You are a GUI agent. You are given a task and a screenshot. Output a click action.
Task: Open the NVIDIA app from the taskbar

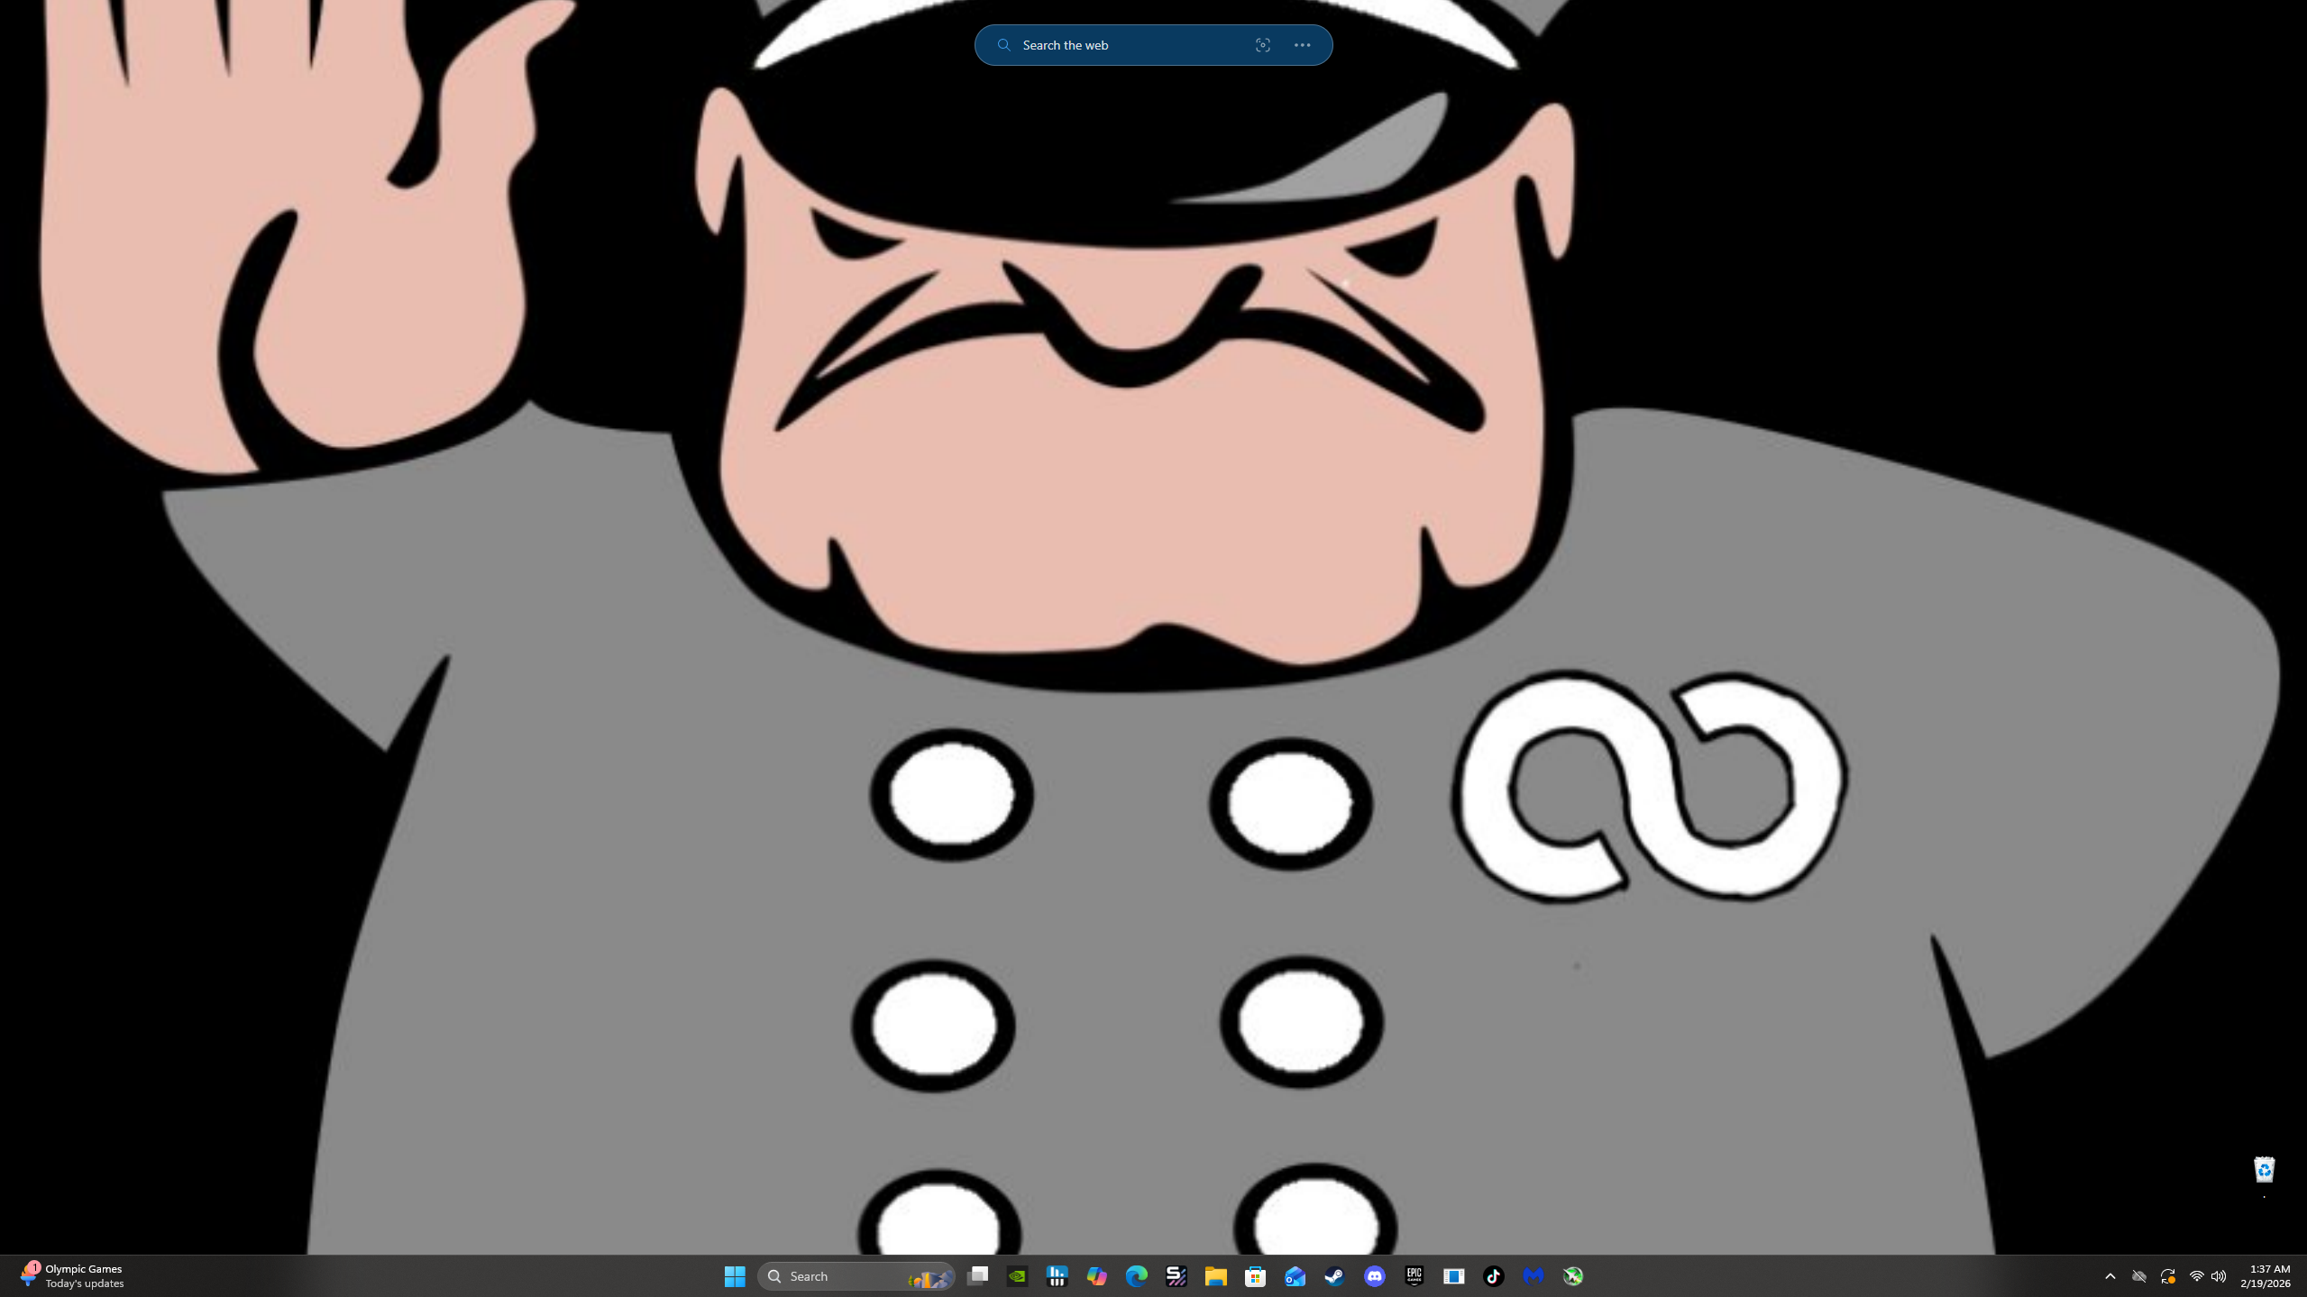pyautogui.click(x=1017, y=1276)
